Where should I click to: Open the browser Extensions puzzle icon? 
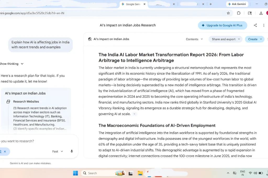point(238,13)
